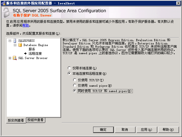This screenshot has width=182, height=137.
Task: Click the 应用(A) button
Action: pyautogui.click(x=147, y=130)
